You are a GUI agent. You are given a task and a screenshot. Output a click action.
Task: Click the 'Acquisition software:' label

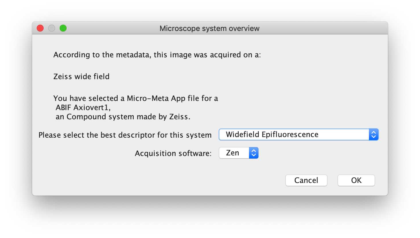click(x=173, y=153)
